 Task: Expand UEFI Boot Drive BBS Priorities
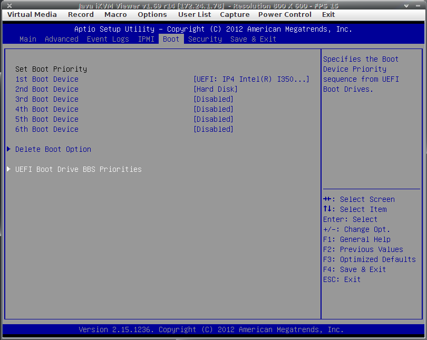(78, 169)
